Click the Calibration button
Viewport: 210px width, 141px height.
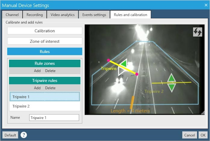tap(45, 31)
